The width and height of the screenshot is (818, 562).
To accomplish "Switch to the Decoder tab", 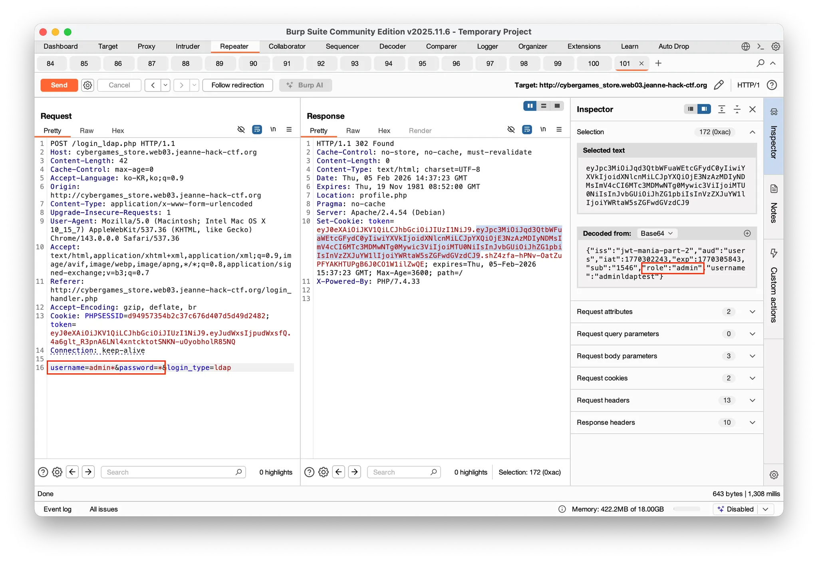I will point(392,46).
